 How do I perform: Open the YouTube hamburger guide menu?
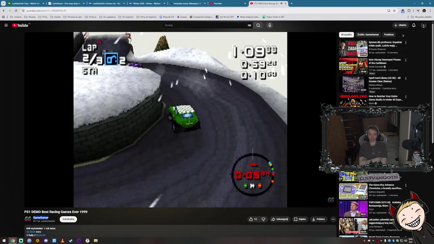(6, 25)
